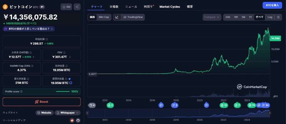This screenshot has width=286, height=124.
Task: Click the ¥14,356,075.82 price text
Action: (30, 17)
